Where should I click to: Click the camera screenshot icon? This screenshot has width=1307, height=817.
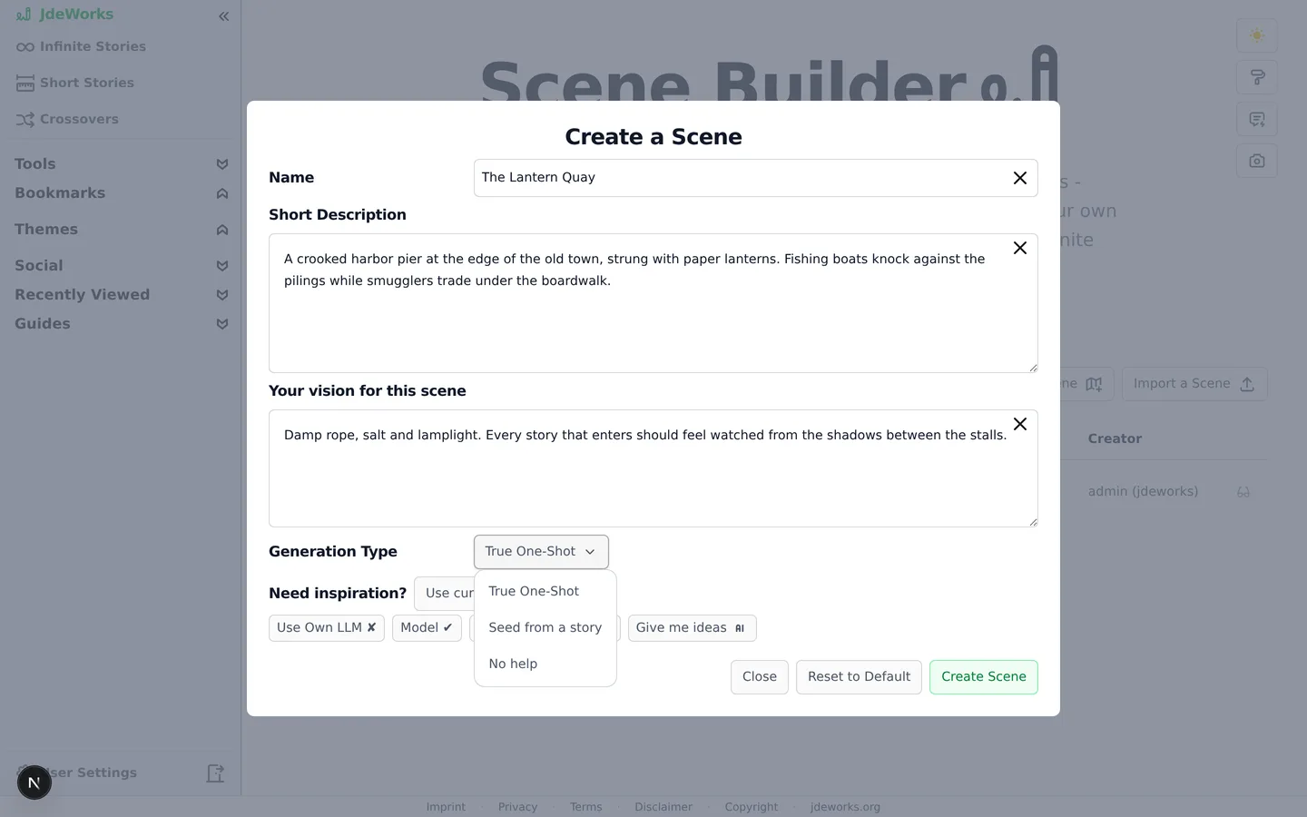[1257, 161]
